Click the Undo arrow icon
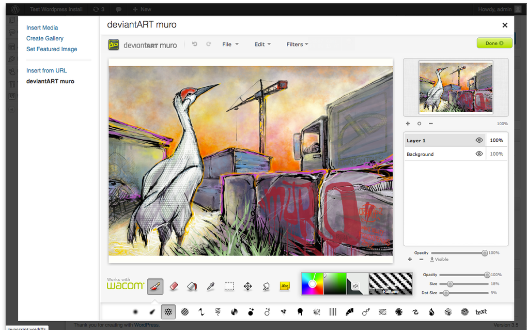 tap(194, 44)
